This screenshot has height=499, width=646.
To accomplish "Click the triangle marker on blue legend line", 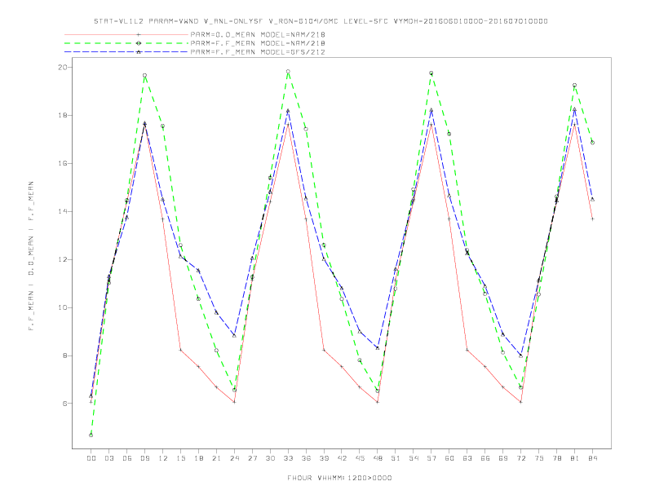I will pos(139,52).
